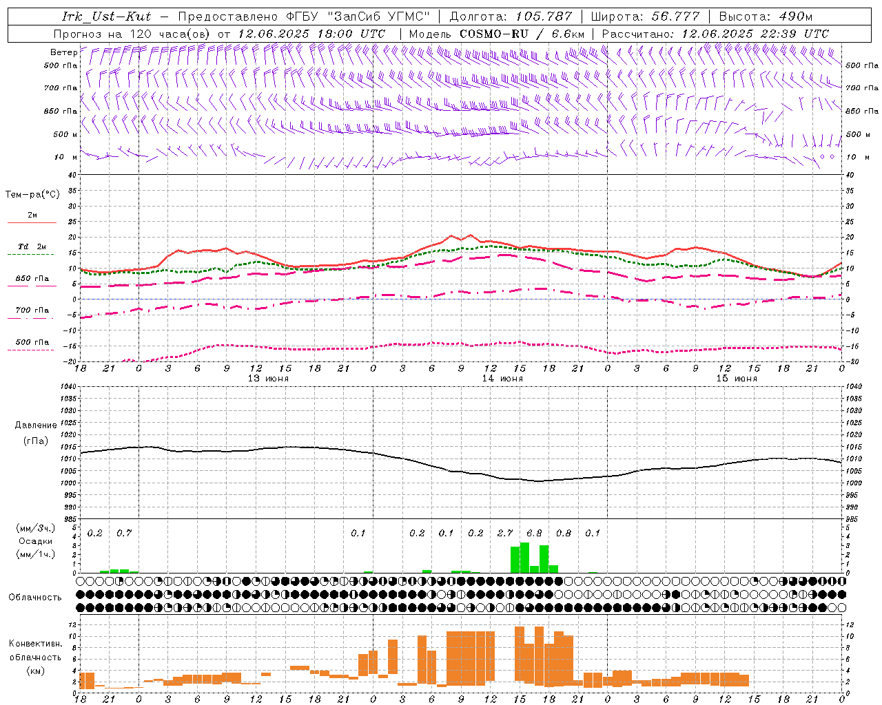Click the Ветер wind panel label

point(63,52)
